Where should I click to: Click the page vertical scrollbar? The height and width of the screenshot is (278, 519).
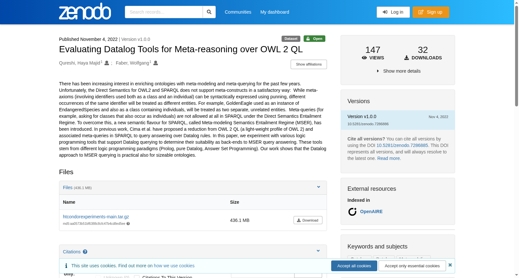pos(516,57)
